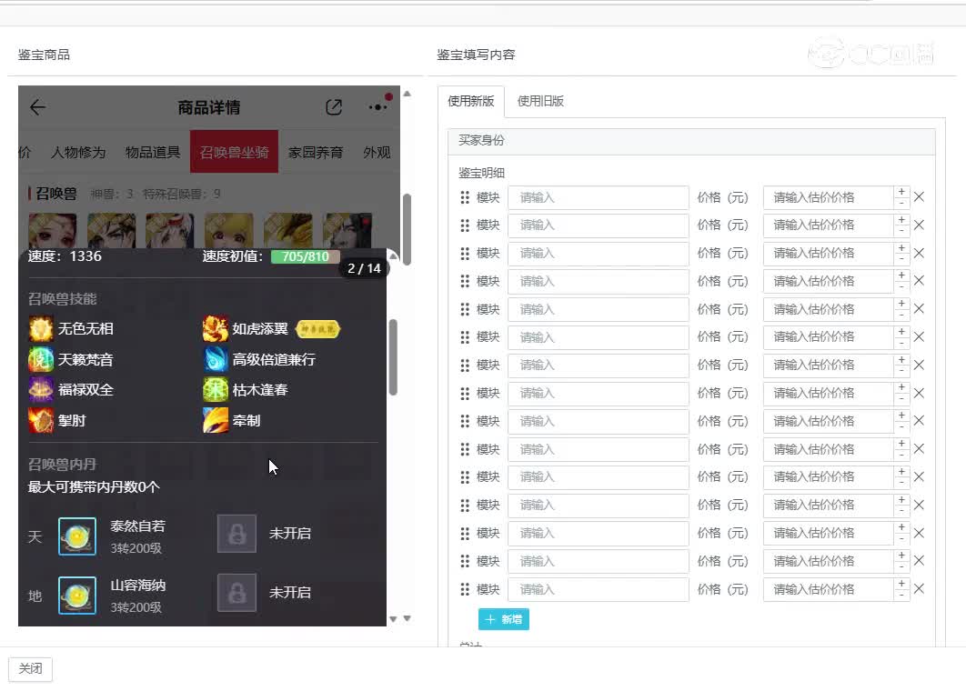Click the 泰然自若 inner pill icon
Screen dimensions: 966x691
77,536
